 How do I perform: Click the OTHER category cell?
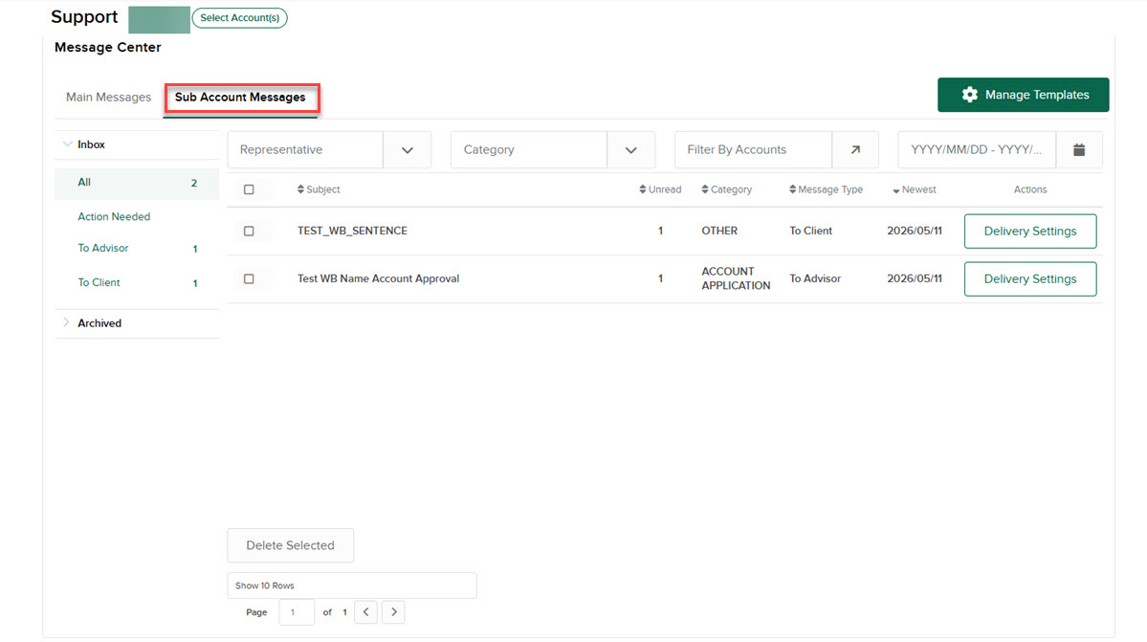click(x=719, y=231)
